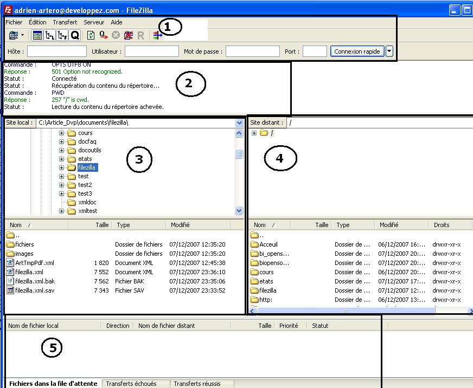Toggle the message log display icon
Viewport: 473px width, 388px height.
click(37, 35)
